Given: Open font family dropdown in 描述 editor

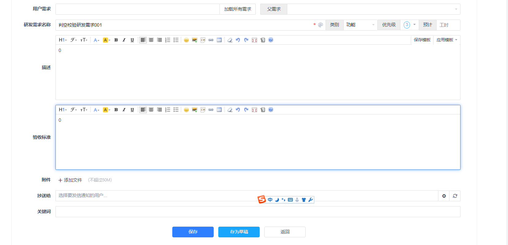Looking at the screenshot, I should [74, 40].
